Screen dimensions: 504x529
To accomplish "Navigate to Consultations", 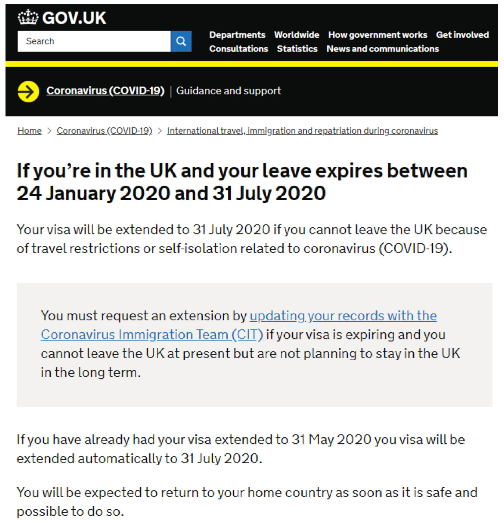I will tap(239, 49).
